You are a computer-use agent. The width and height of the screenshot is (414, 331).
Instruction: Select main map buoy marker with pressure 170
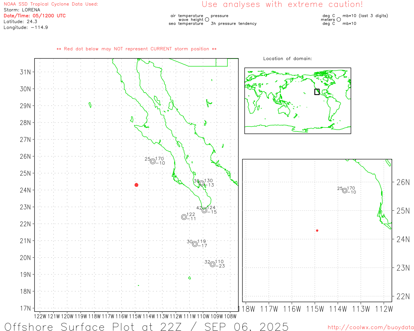pyautogui.click(x=153, y=161)
